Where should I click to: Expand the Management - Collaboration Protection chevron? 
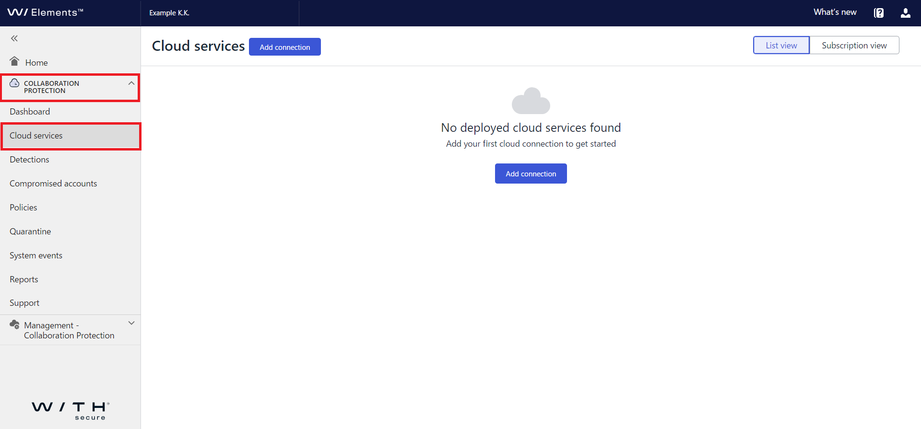[x=131, y=323]
